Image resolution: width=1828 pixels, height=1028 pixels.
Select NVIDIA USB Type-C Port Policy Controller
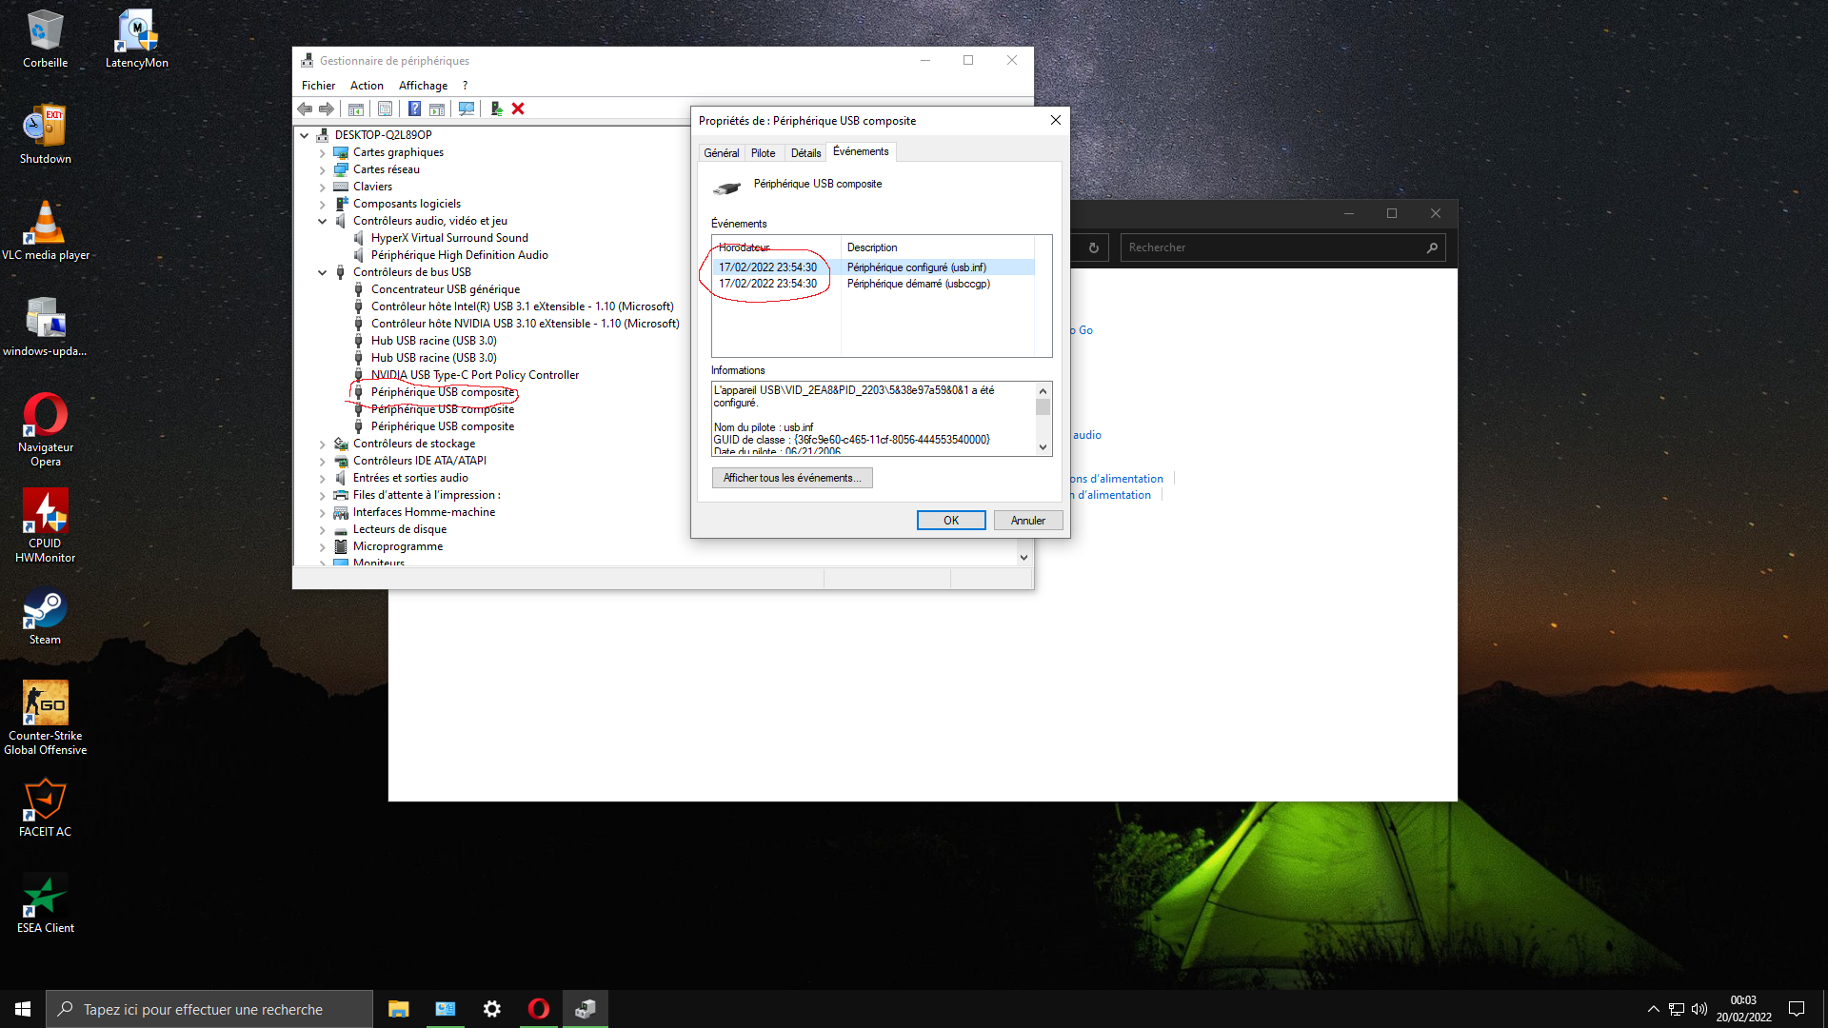(x=474, y=375)
